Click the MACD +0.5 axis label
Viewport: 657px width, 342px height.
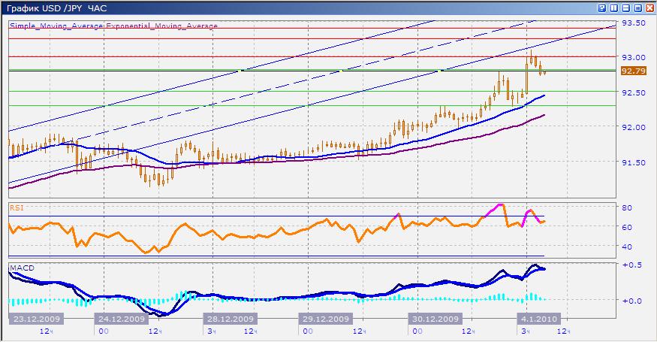pos(632,265)
